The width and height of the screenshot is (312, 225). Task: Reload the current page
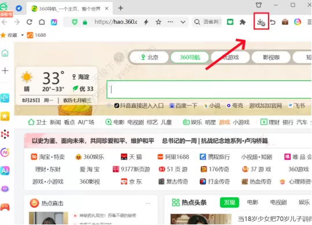point(30,22)
